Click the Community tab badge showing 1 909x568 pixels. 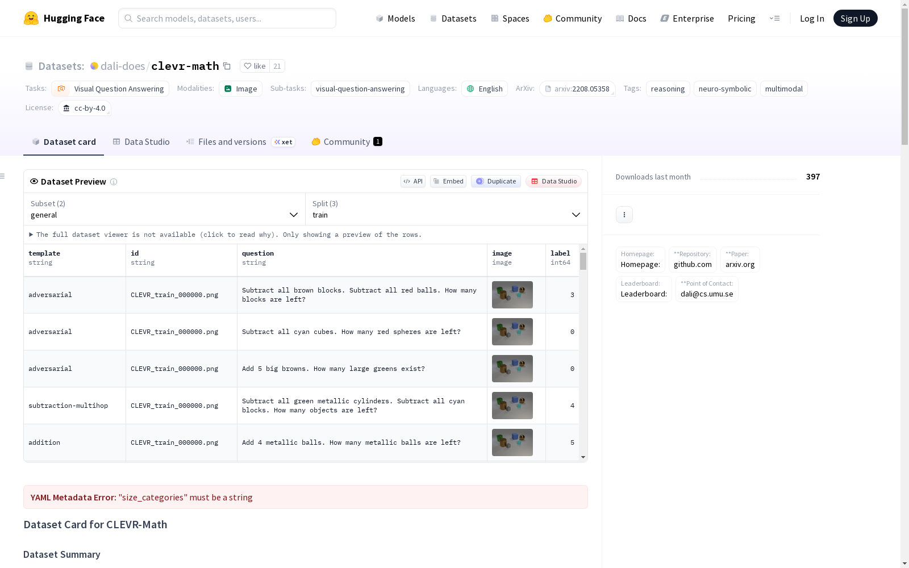[x=378, y=141]
